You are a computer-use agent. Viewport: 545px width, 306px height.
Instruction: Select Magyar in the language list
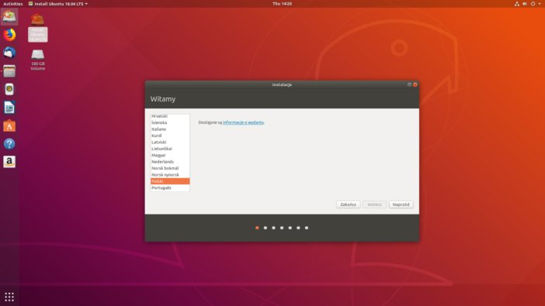pos(170,155)
